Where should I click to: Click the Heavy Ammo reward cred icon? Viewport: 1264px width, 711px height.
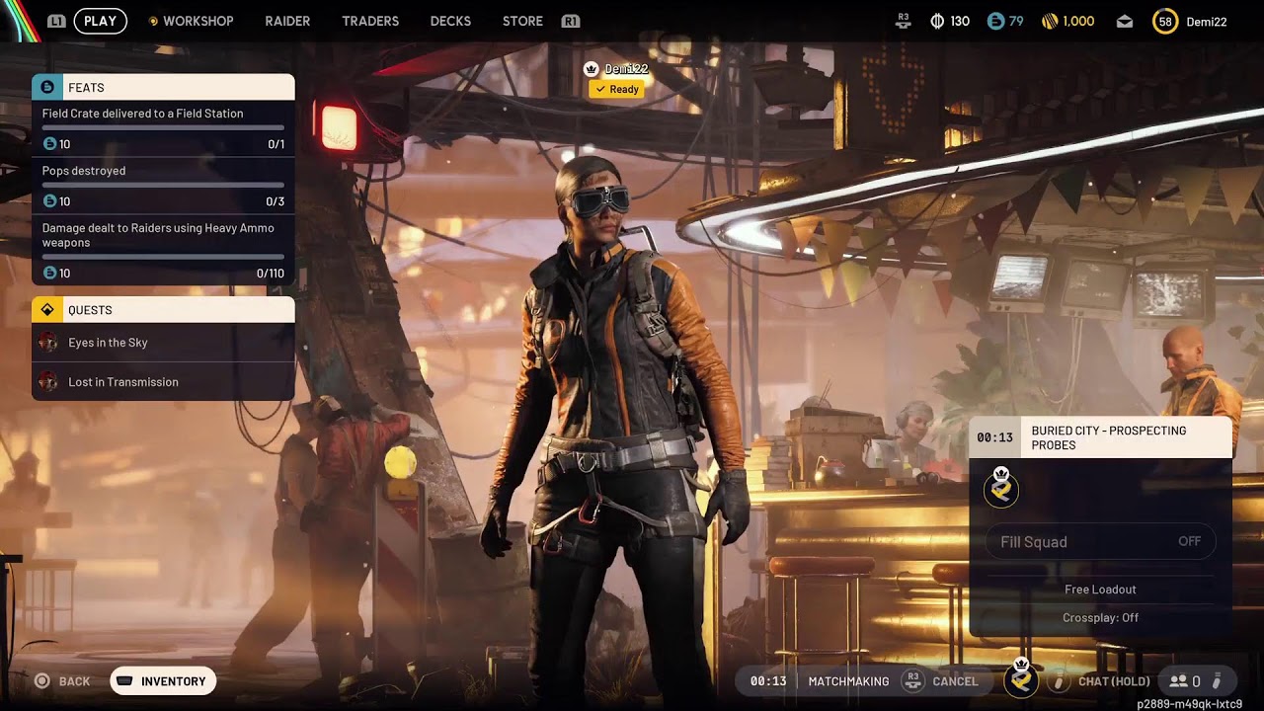(x=50, y=274)
